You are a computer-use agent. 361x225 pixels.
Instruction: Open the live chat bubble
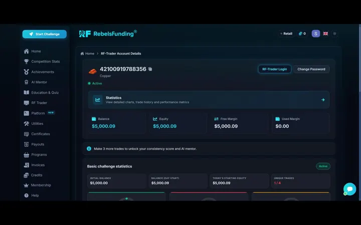350,189
